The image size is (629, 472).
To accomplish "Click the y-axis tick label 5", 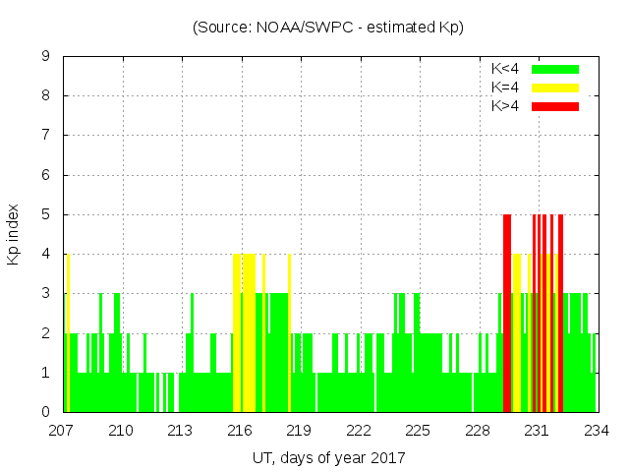I will click(45, 214).
